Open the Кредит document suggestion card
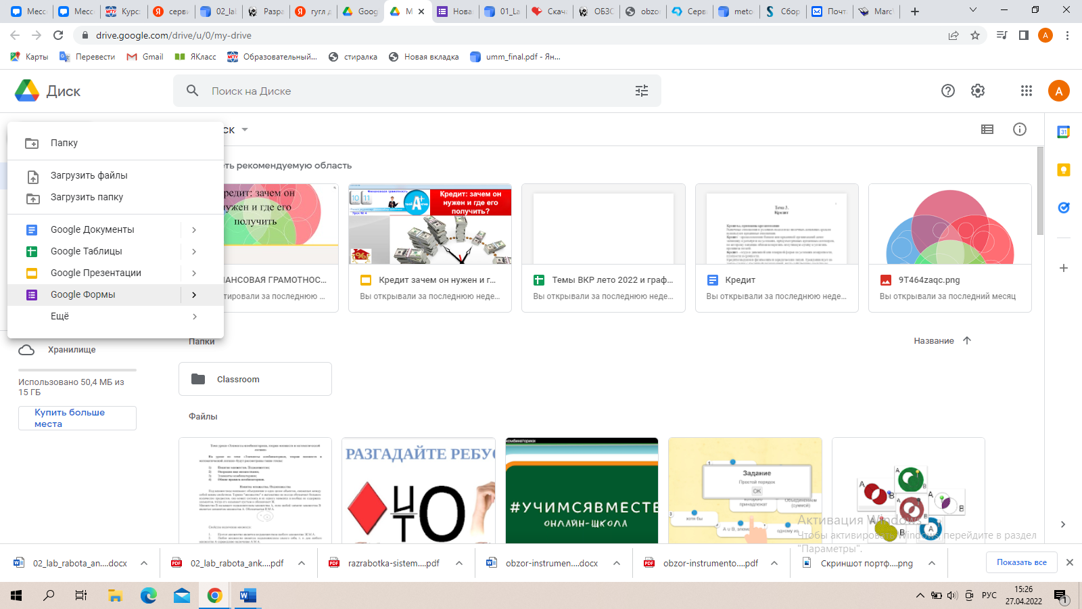This screenshot has width=1082, height=609. click(x=776, y=248)
